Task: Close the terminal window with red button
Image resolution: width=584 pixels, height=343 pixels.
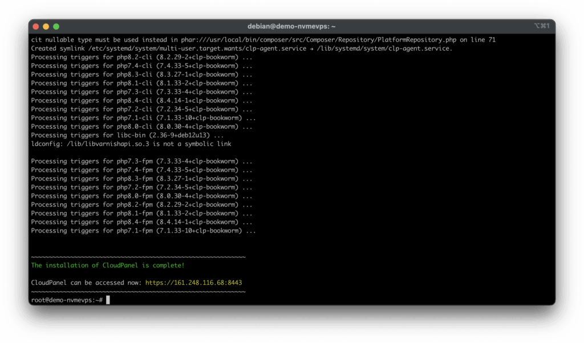Action: (36, 26)
